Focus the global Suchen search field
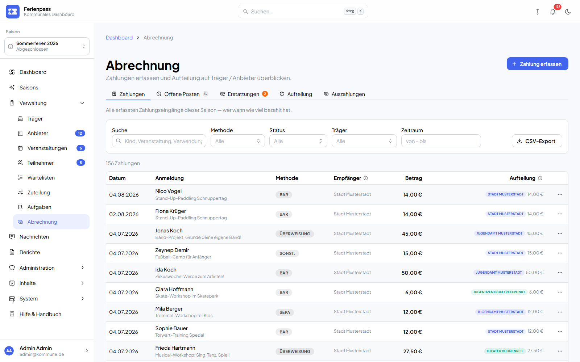The height and width of the screenshot is (362, 580). (303, 11)
